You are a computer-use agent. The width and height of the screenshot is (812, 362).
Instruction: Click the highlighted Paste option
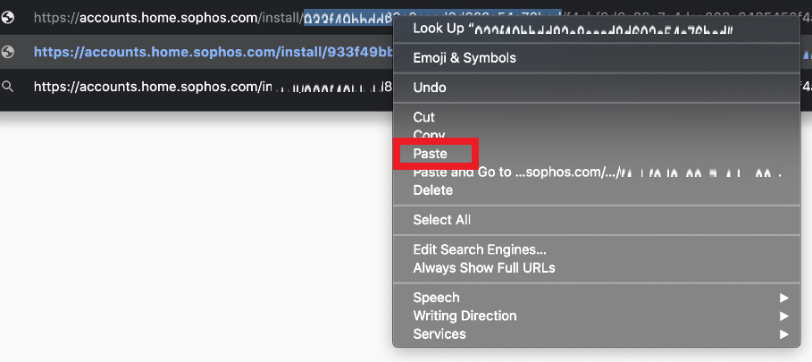(431, 154)
